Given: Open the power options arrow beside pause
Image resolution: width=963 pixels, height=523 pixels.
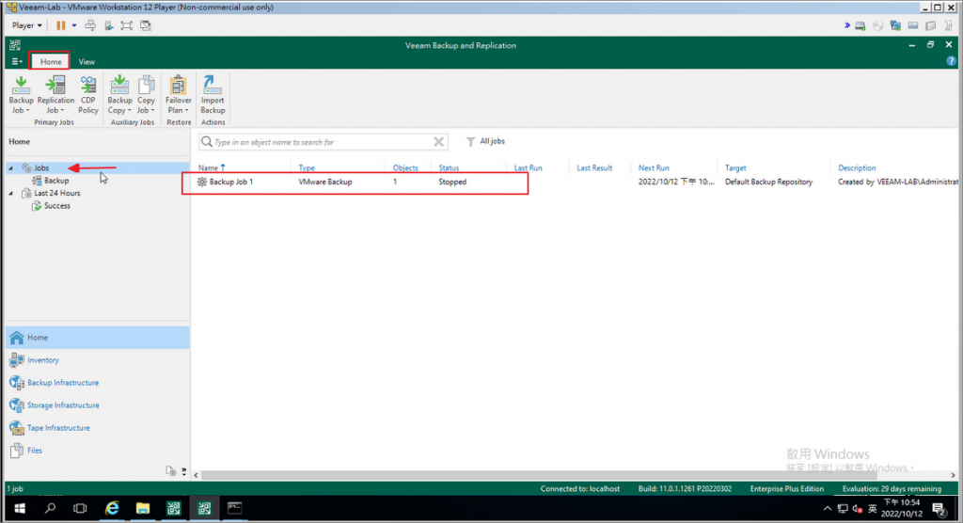Looking at the screenshot, I should coord(74,25).
